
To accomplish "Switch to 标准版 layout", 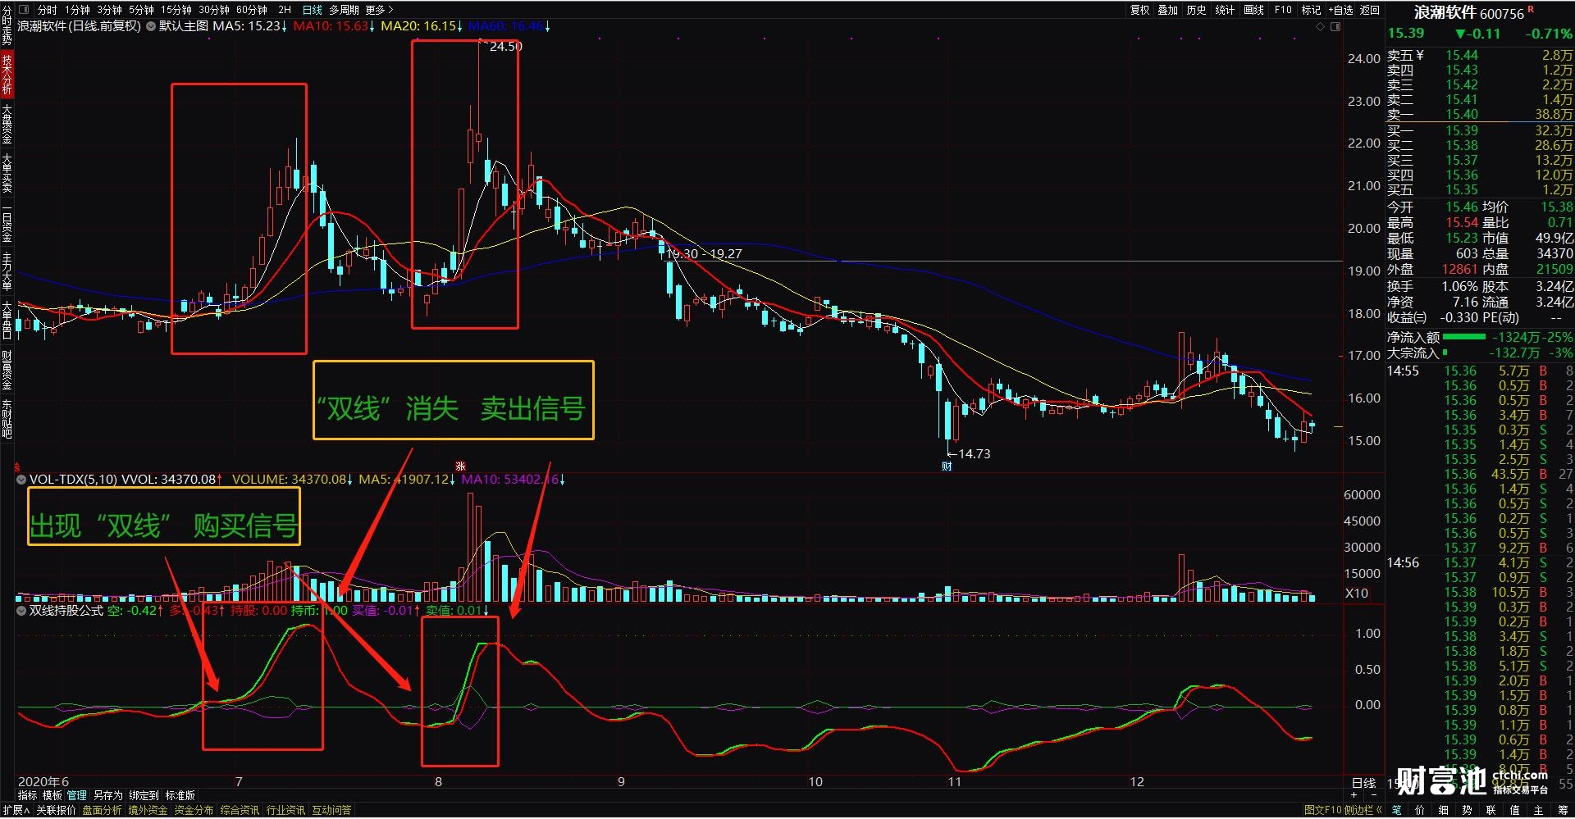I will pyautogui.click(x=180, y=795).
